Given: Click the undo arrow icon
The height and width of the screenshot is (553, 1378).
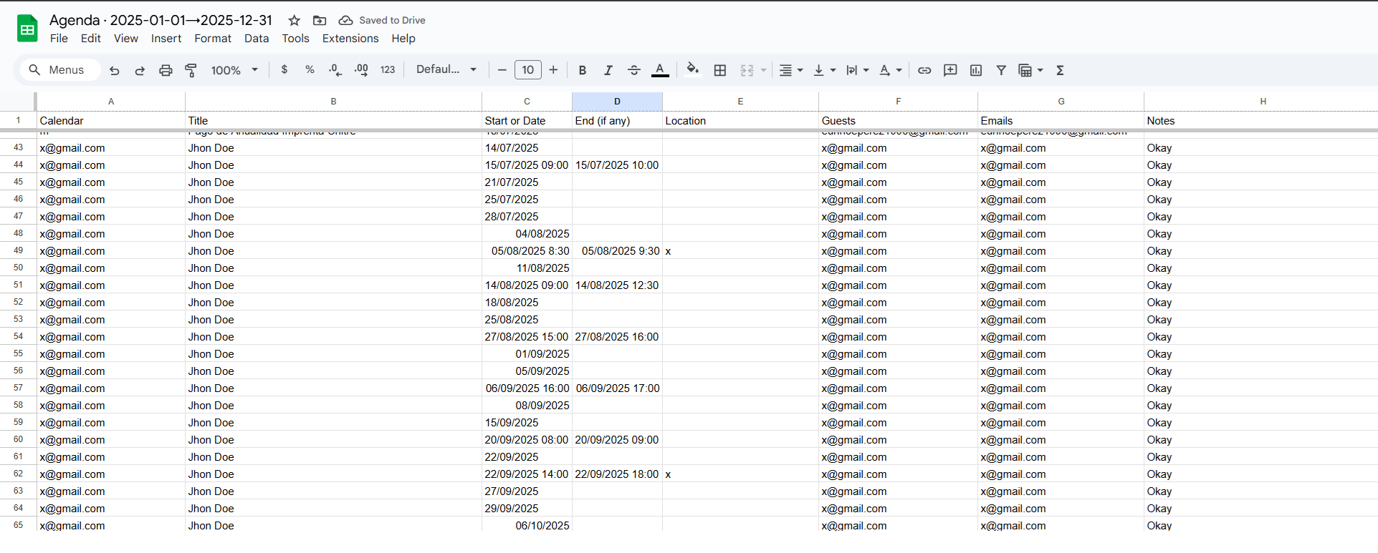Looking at the screenshot, I should click(114, 70).
